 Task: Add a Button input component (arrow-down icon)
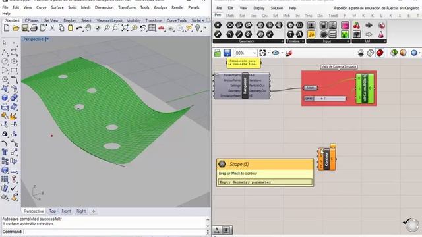311,25
